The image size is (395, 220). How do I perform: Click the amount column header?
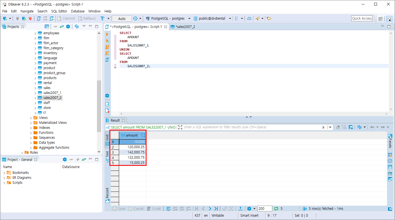click(132, 135)
